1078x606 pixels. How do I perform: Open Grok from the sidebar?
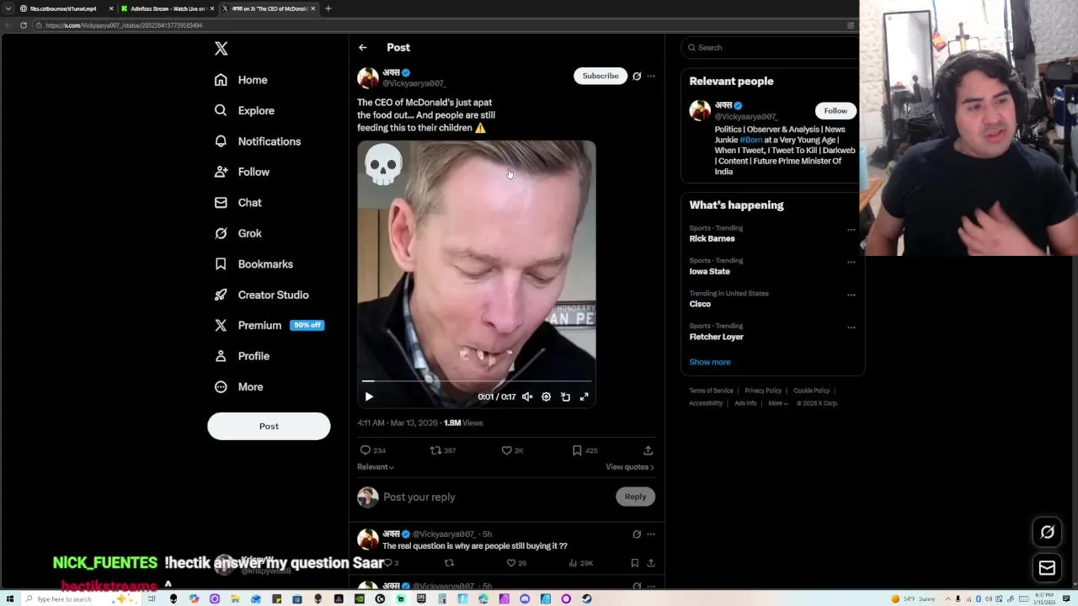coord(237,233)
